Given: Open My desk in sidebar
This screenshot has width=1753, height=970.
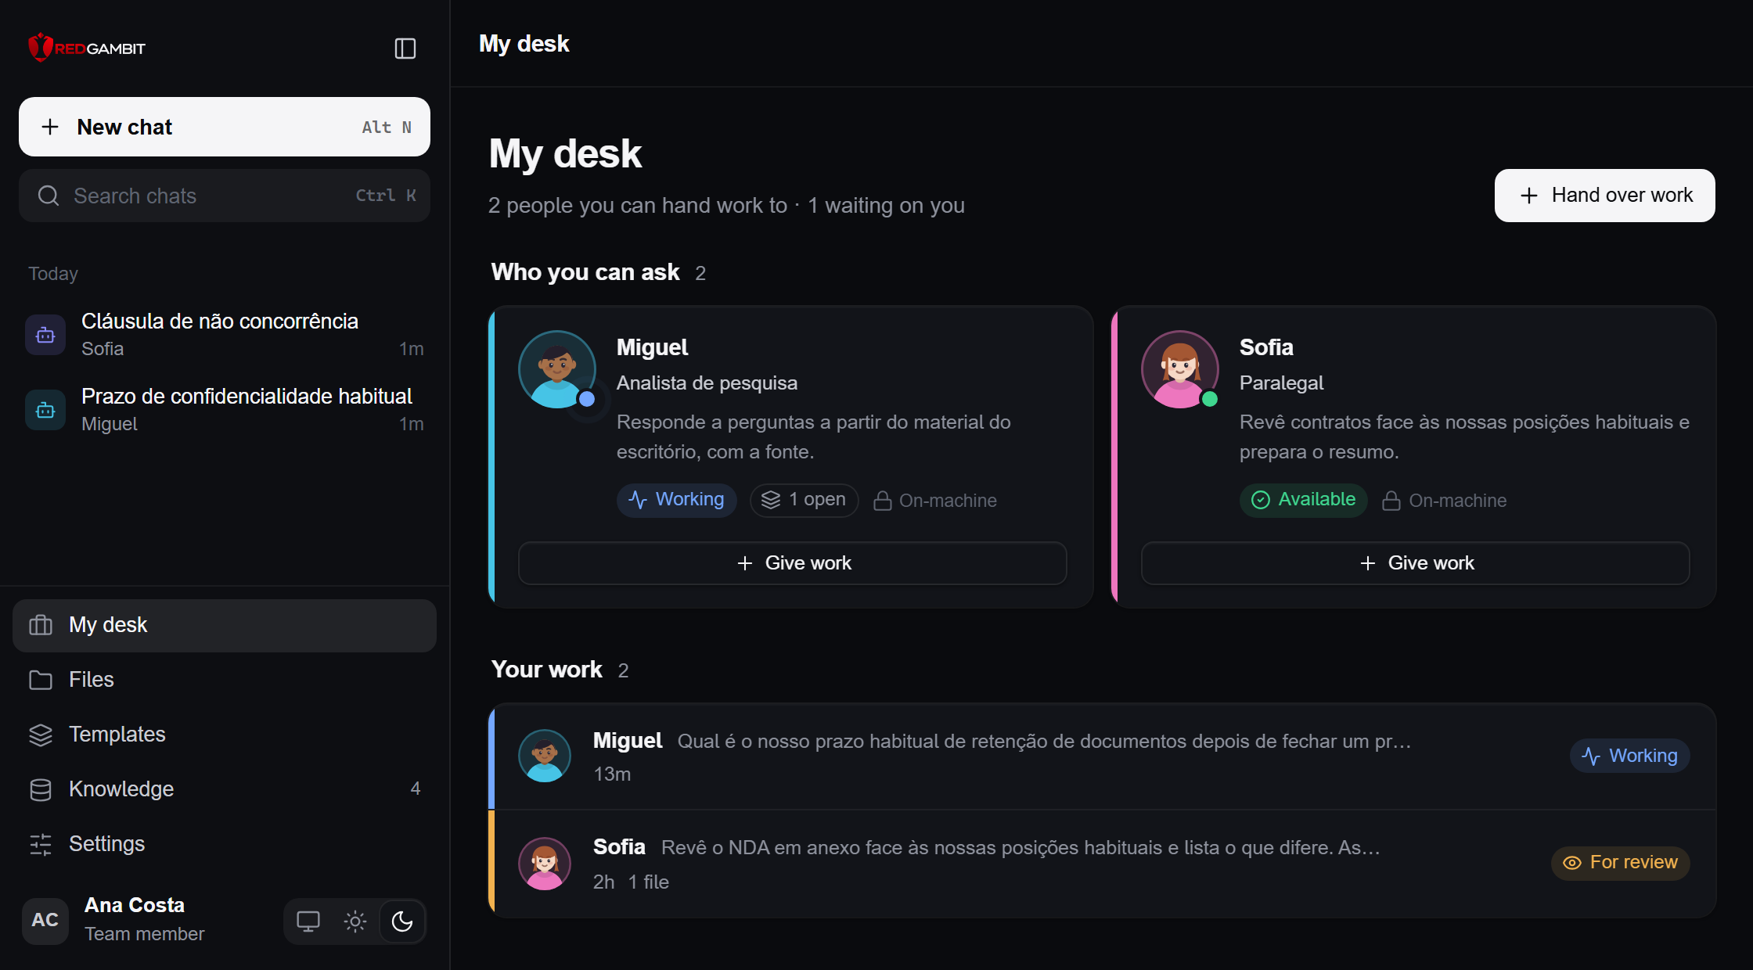Looking at the screenshot, I should coord(225,625).
